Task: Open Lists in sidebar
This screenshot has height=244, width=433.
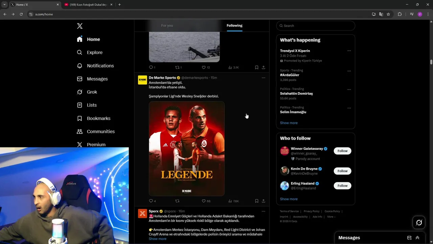Action: coord(87,105)
